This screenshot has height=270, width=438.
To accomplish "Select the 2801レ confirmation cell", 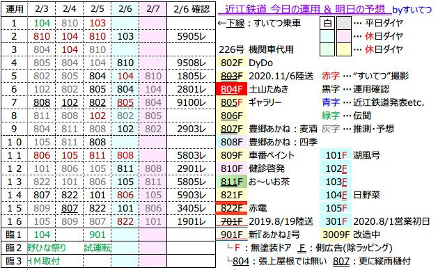I will tap(191, 89).
